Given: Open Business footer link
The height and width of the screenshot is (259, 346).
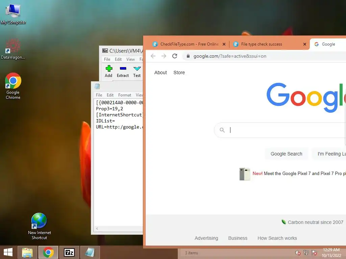Looking at the screenshot, I should point(238,238).
